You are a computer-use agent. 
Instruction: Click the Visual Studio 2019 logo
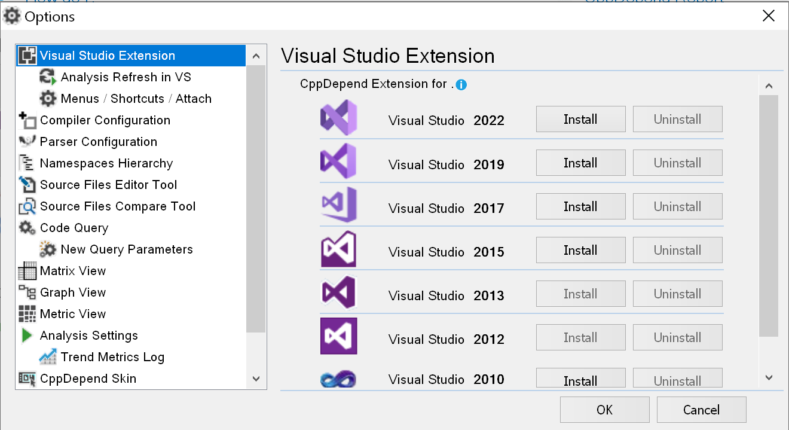coord(338,161)
